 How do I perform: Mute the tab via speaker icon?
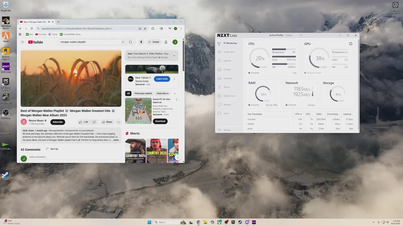pyautogui.click(x=49, y=22)
